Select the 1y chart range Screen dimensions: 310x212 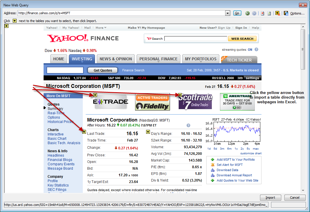[236, 149]
